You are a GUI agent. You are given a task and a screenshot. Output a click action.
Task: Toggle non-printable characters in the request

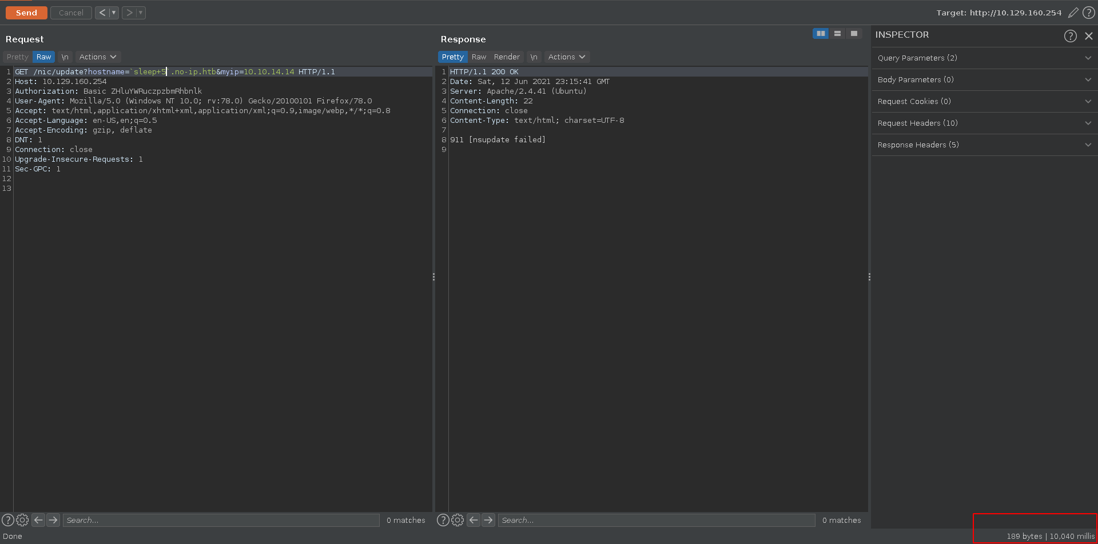[65, 57]
